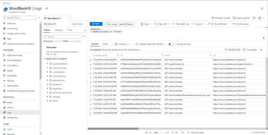Change the Time range: Last 24 hours
The height and width of the screenshot is (135, 268).
click(120, 24)
